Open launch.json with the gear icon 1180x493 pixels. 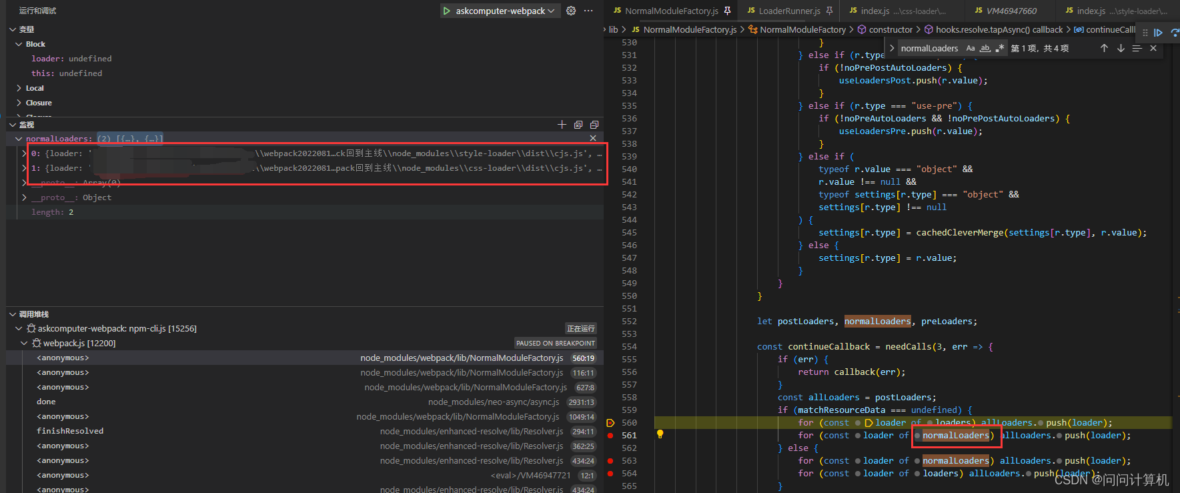(x=571, y=11)
